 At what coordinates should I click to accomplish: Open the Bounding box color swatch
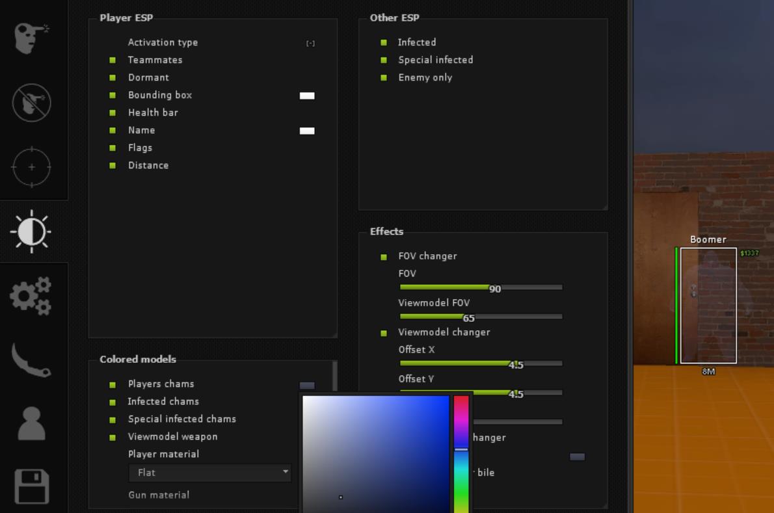coord(307,96)
